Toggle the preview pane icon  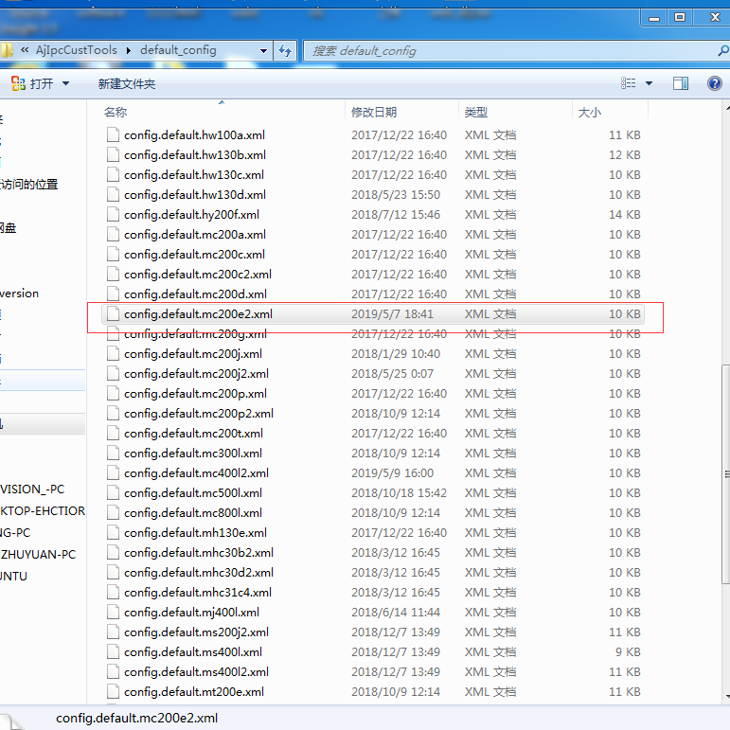click(x=680, y=83)
